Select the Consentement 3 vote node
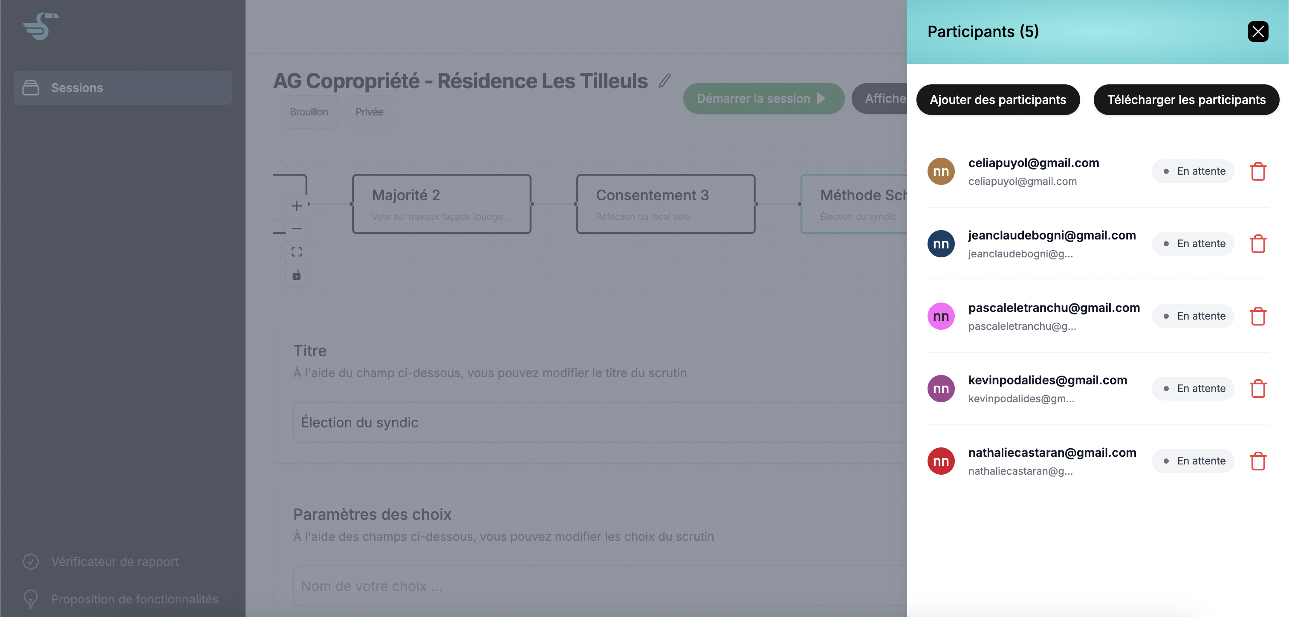The image size is (1289, 617). point(665,204)
